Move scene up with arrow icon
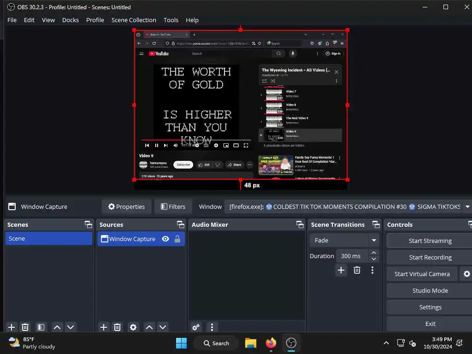Viewport: 472px width, 354px height. click(57, 327)
